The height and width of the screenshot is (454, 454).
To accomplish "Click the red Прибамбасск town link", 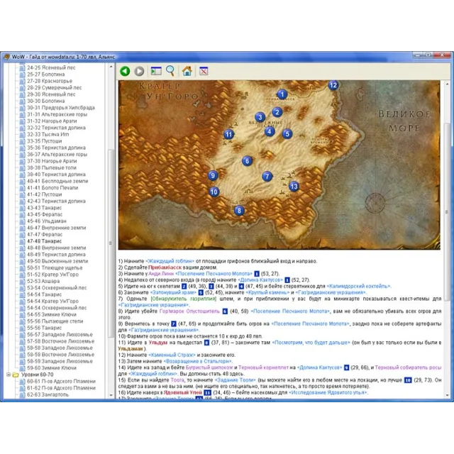I will coord(165,267).
